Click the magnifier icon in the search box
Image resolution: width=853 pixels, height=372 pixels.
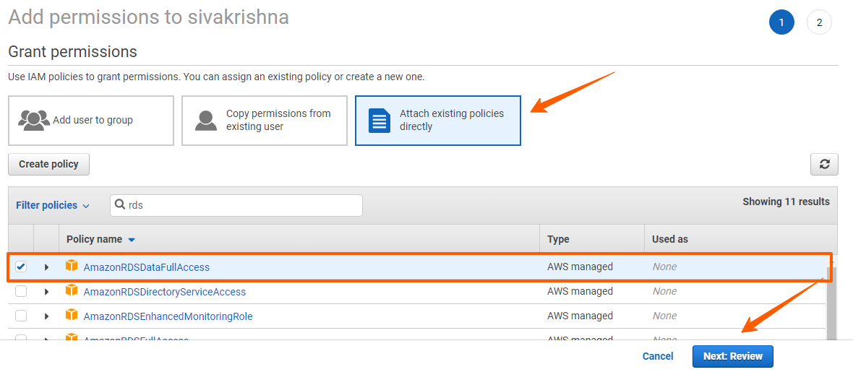click(x=120, y=205)
